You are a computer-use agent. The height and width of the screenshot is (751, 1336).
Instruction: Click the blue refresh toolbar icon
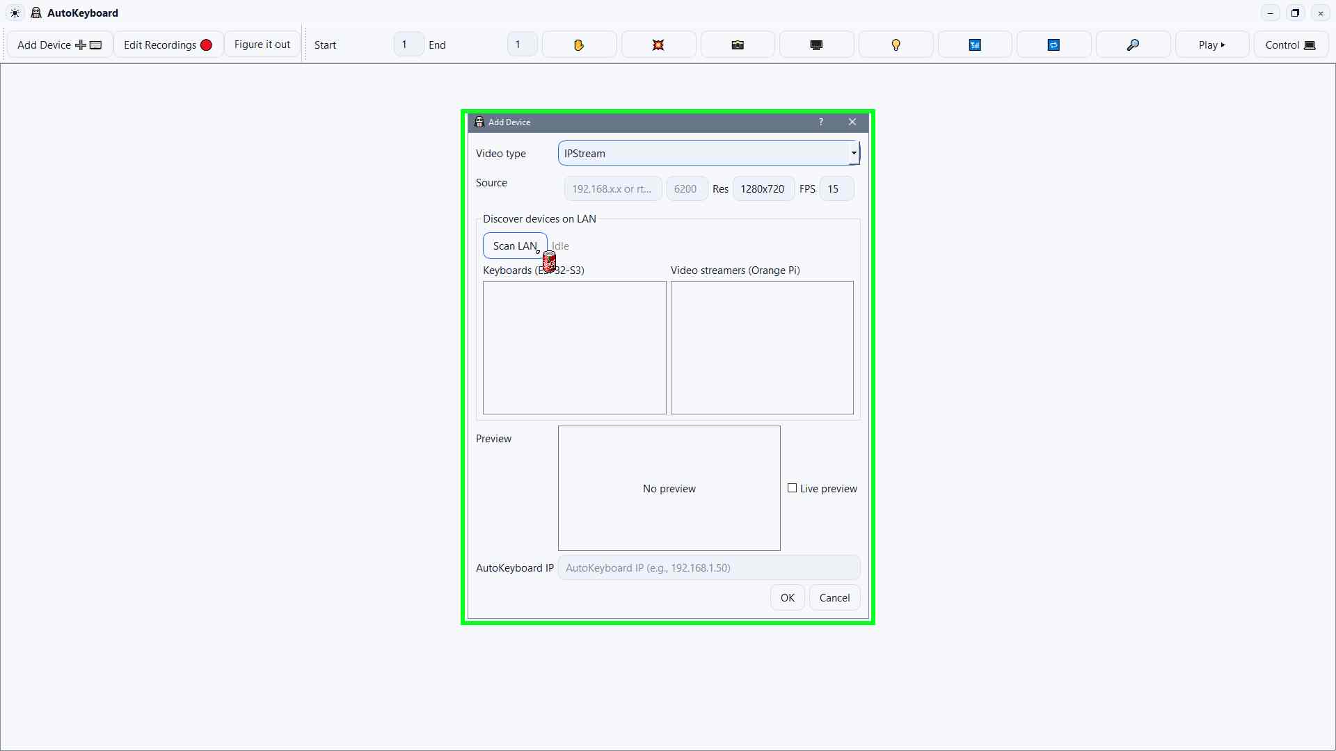coord(1053,44)
